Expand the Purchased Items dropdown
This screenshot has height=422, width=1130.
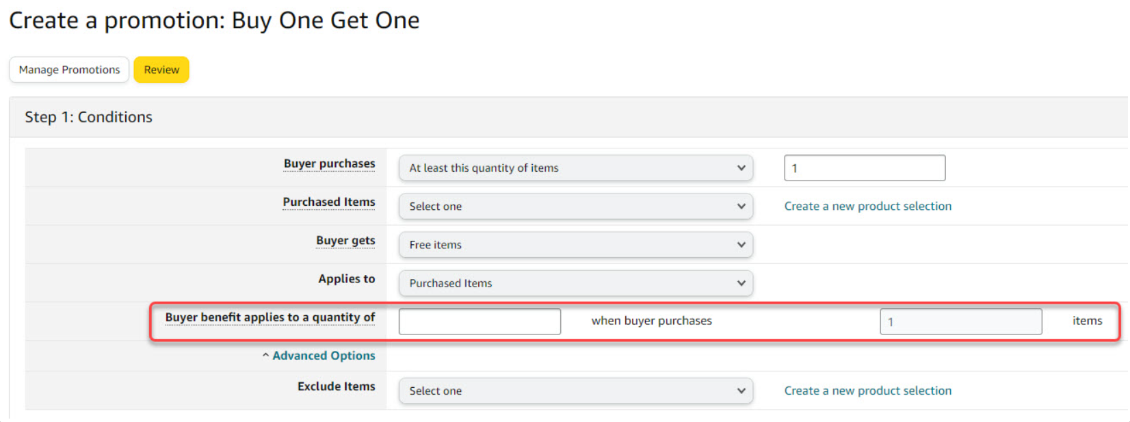click(x=575, y=207)
